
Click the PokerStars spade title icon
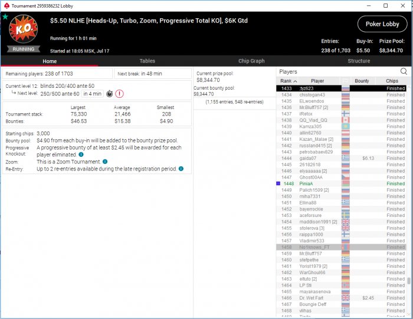point(6,6)
